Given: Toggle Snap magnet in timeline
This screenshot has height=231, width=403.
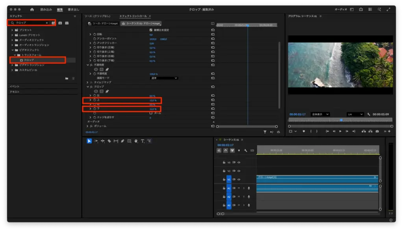Looking at the screenshot, I should pos(226,150).
